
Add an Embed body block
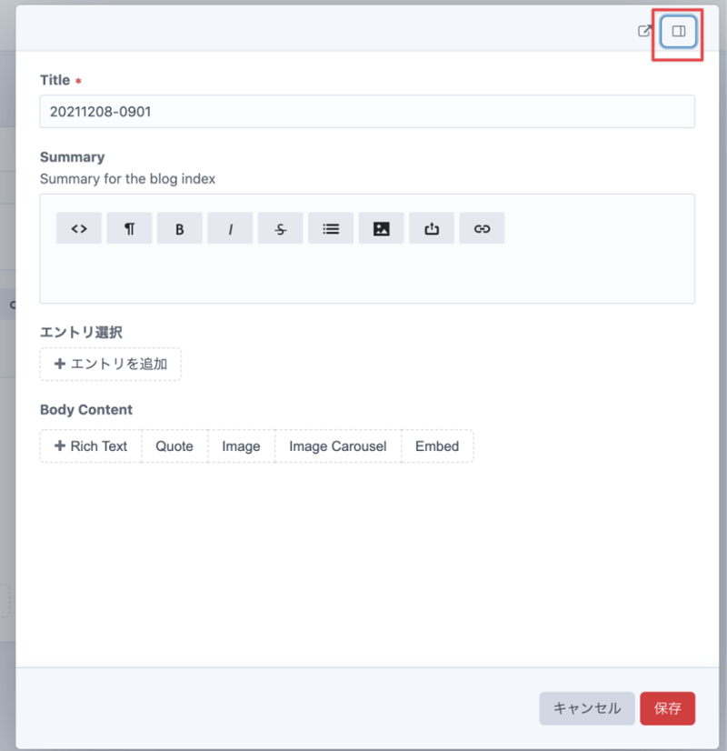(437, 446)
